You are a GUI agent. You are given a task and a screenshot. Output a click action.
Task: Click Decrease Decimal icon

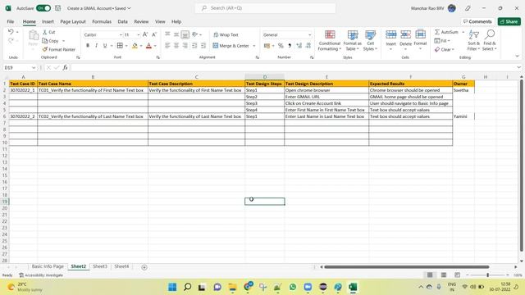(x=308, y=46)
